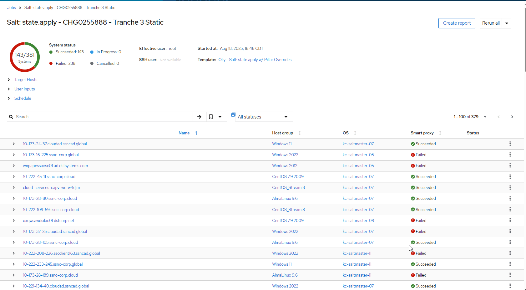The width and height of the screenshot is (526, 290).
Task: Open the Olly Salt state.apply template link
Action: click(255, 60)
